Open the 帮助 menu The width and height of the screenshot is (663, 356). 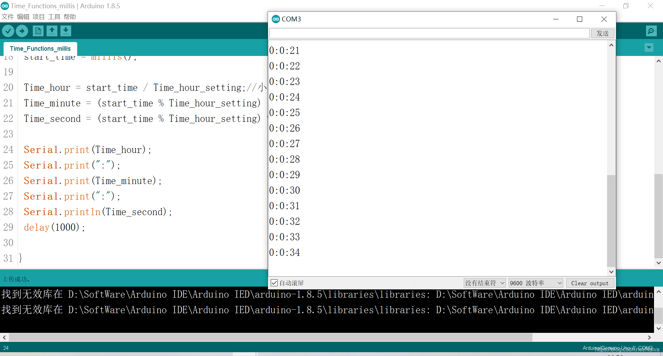point(69,17)
